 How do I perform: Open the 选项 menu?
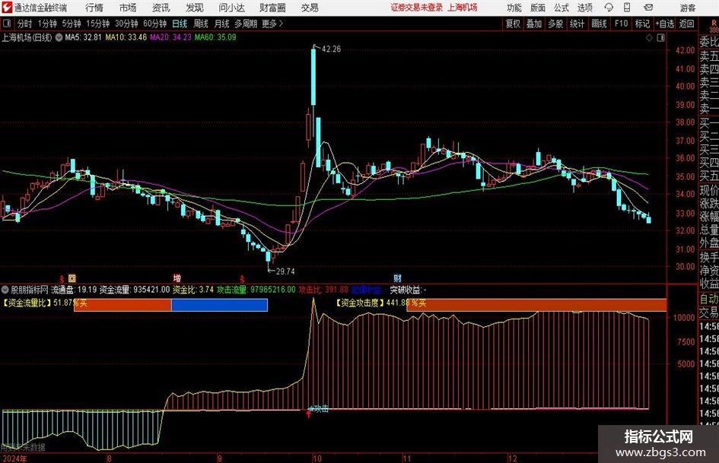pyautogui.click(x=584, y=8)
